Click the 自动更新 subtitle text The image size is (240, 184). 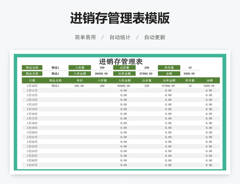pyautogui.click(x=155, y=38)
